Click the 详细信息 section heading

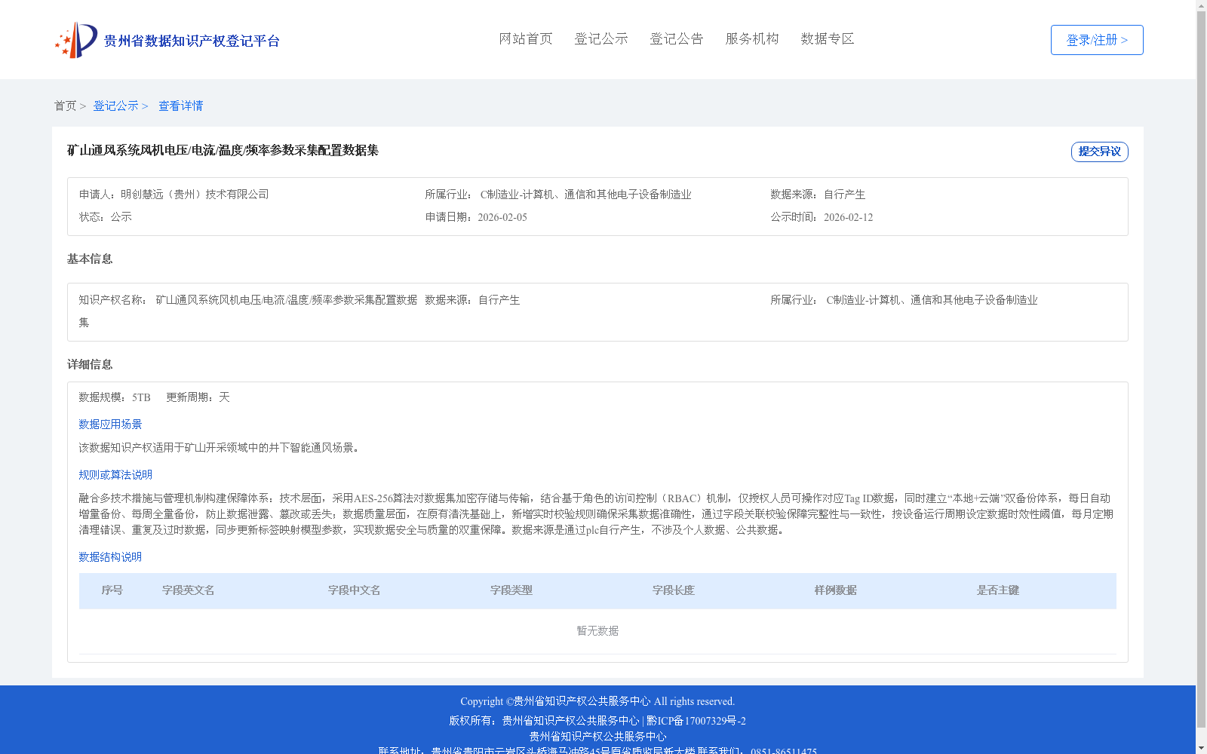pos(90,364)
